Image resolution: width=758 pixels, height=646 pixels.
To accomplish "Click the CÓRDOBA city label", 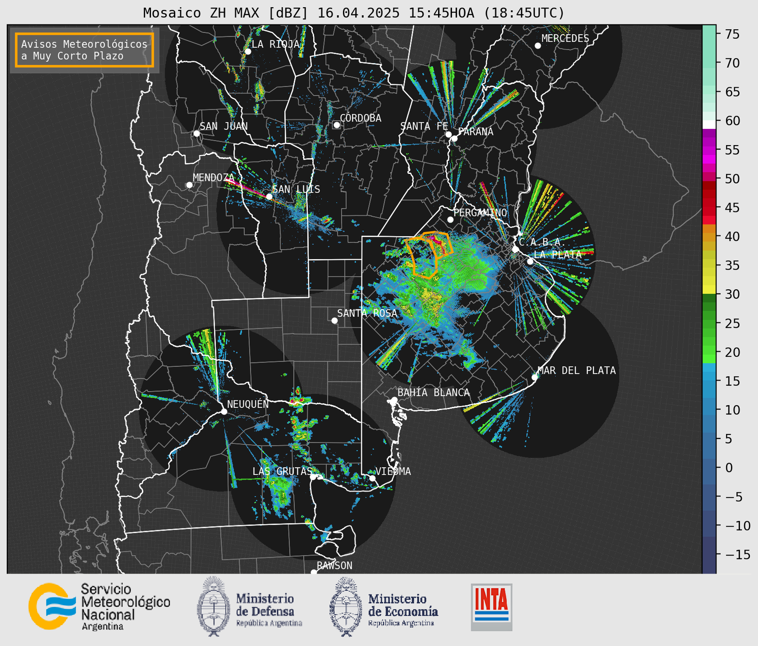I will (x=360, y=118).
